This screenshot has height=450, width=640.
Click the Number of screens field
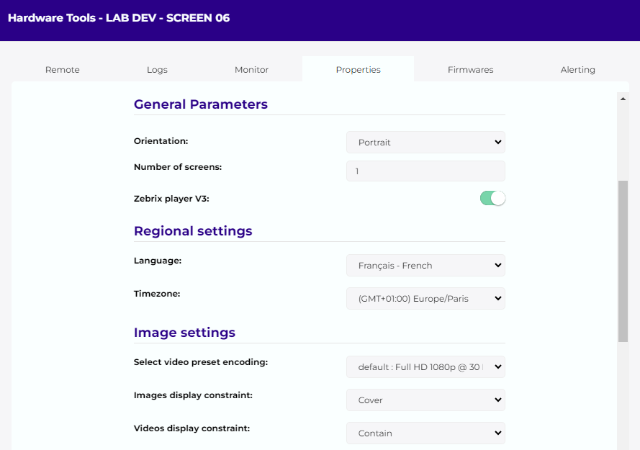click(x=425, y=171)
